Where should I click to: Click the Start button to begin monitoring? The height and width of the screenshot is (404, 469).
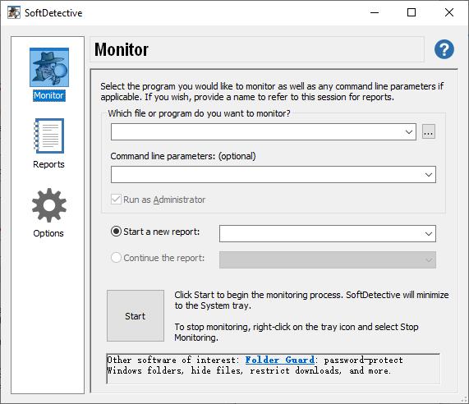click(136, 316)
